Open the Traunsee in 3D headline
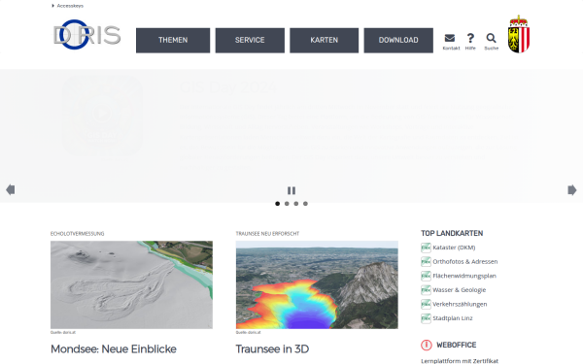The height and width of the screenshot is (364, 583). point(272,349)
